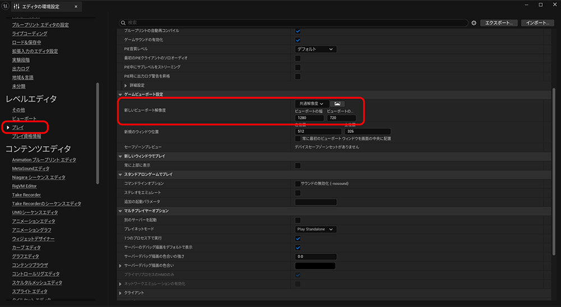
Task: Maximize the editor preferences window
Action: tap(540, 5)
